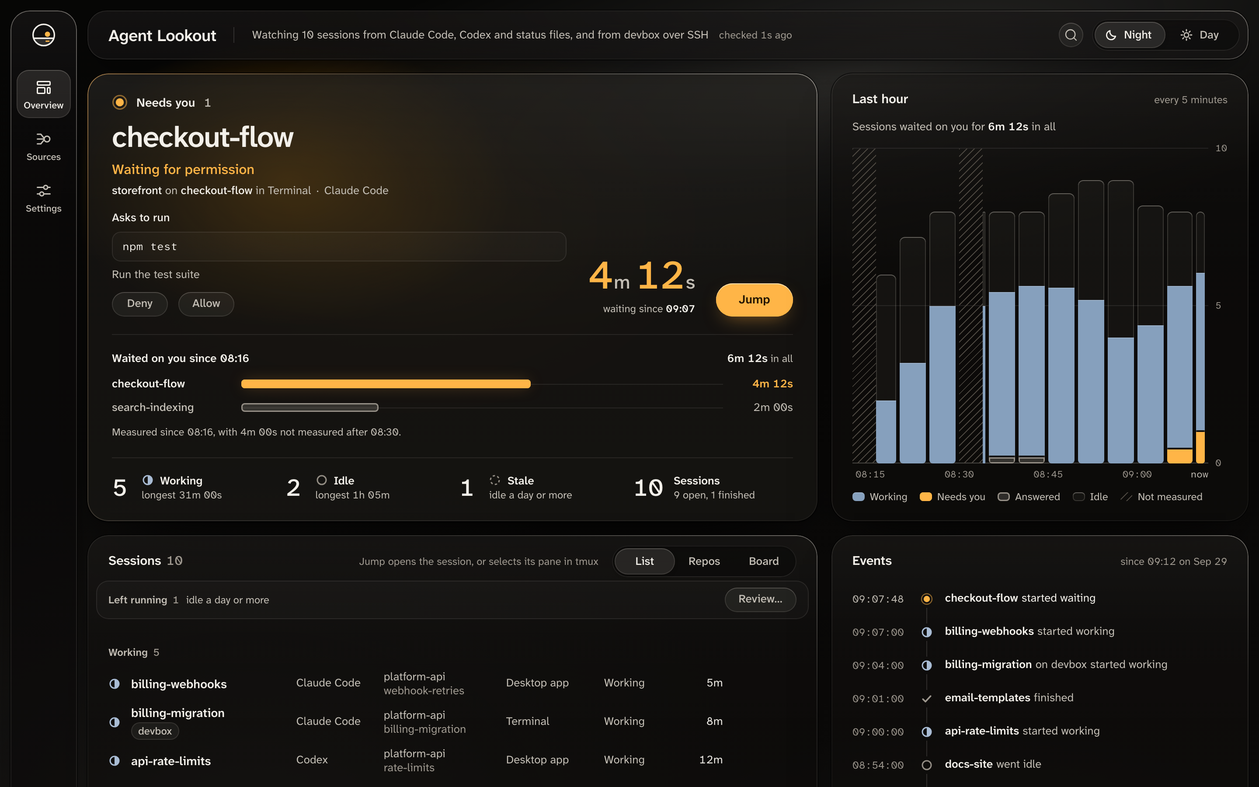The height and width of the screenshot is (787, 1259).
Task: Click the status icon beside api-rate-limits session
Action: pyautogui.click(x=115, y=760)
